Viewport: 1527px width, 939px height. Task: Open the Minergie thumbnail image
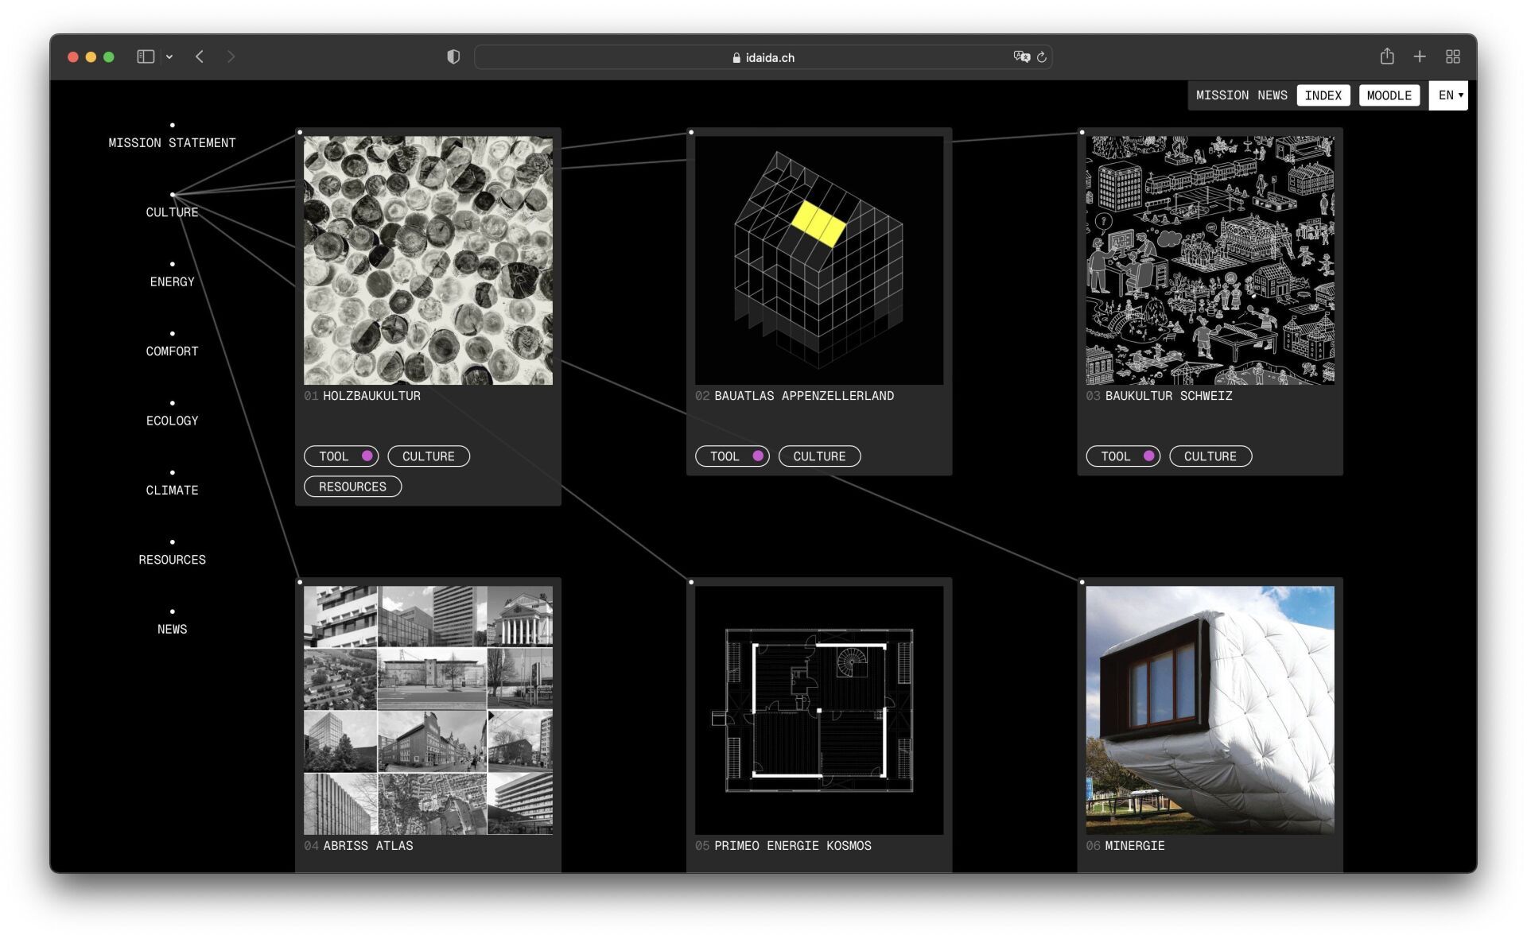click(x=1210, y=710)
